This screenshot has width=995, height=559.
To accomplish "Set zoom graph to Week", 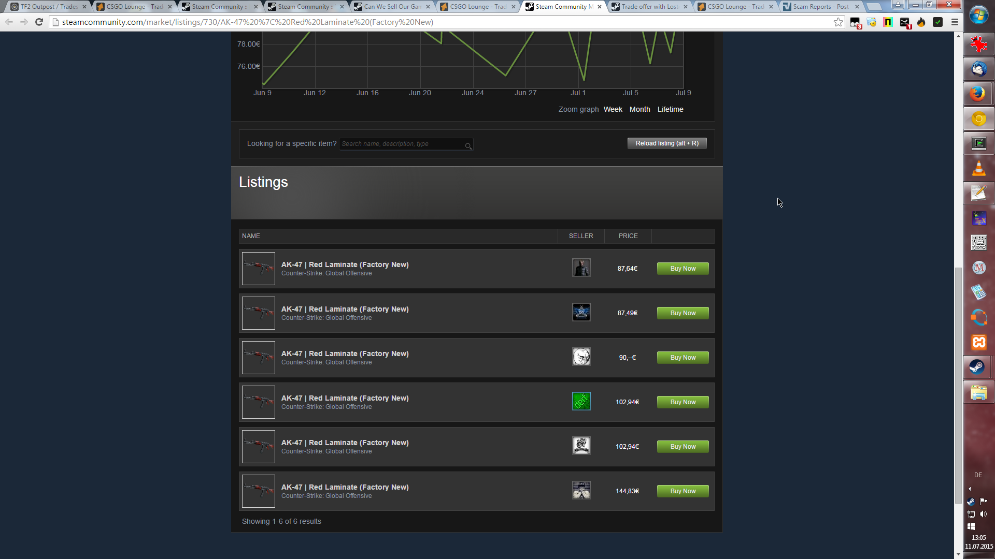I will pos(613,109).
